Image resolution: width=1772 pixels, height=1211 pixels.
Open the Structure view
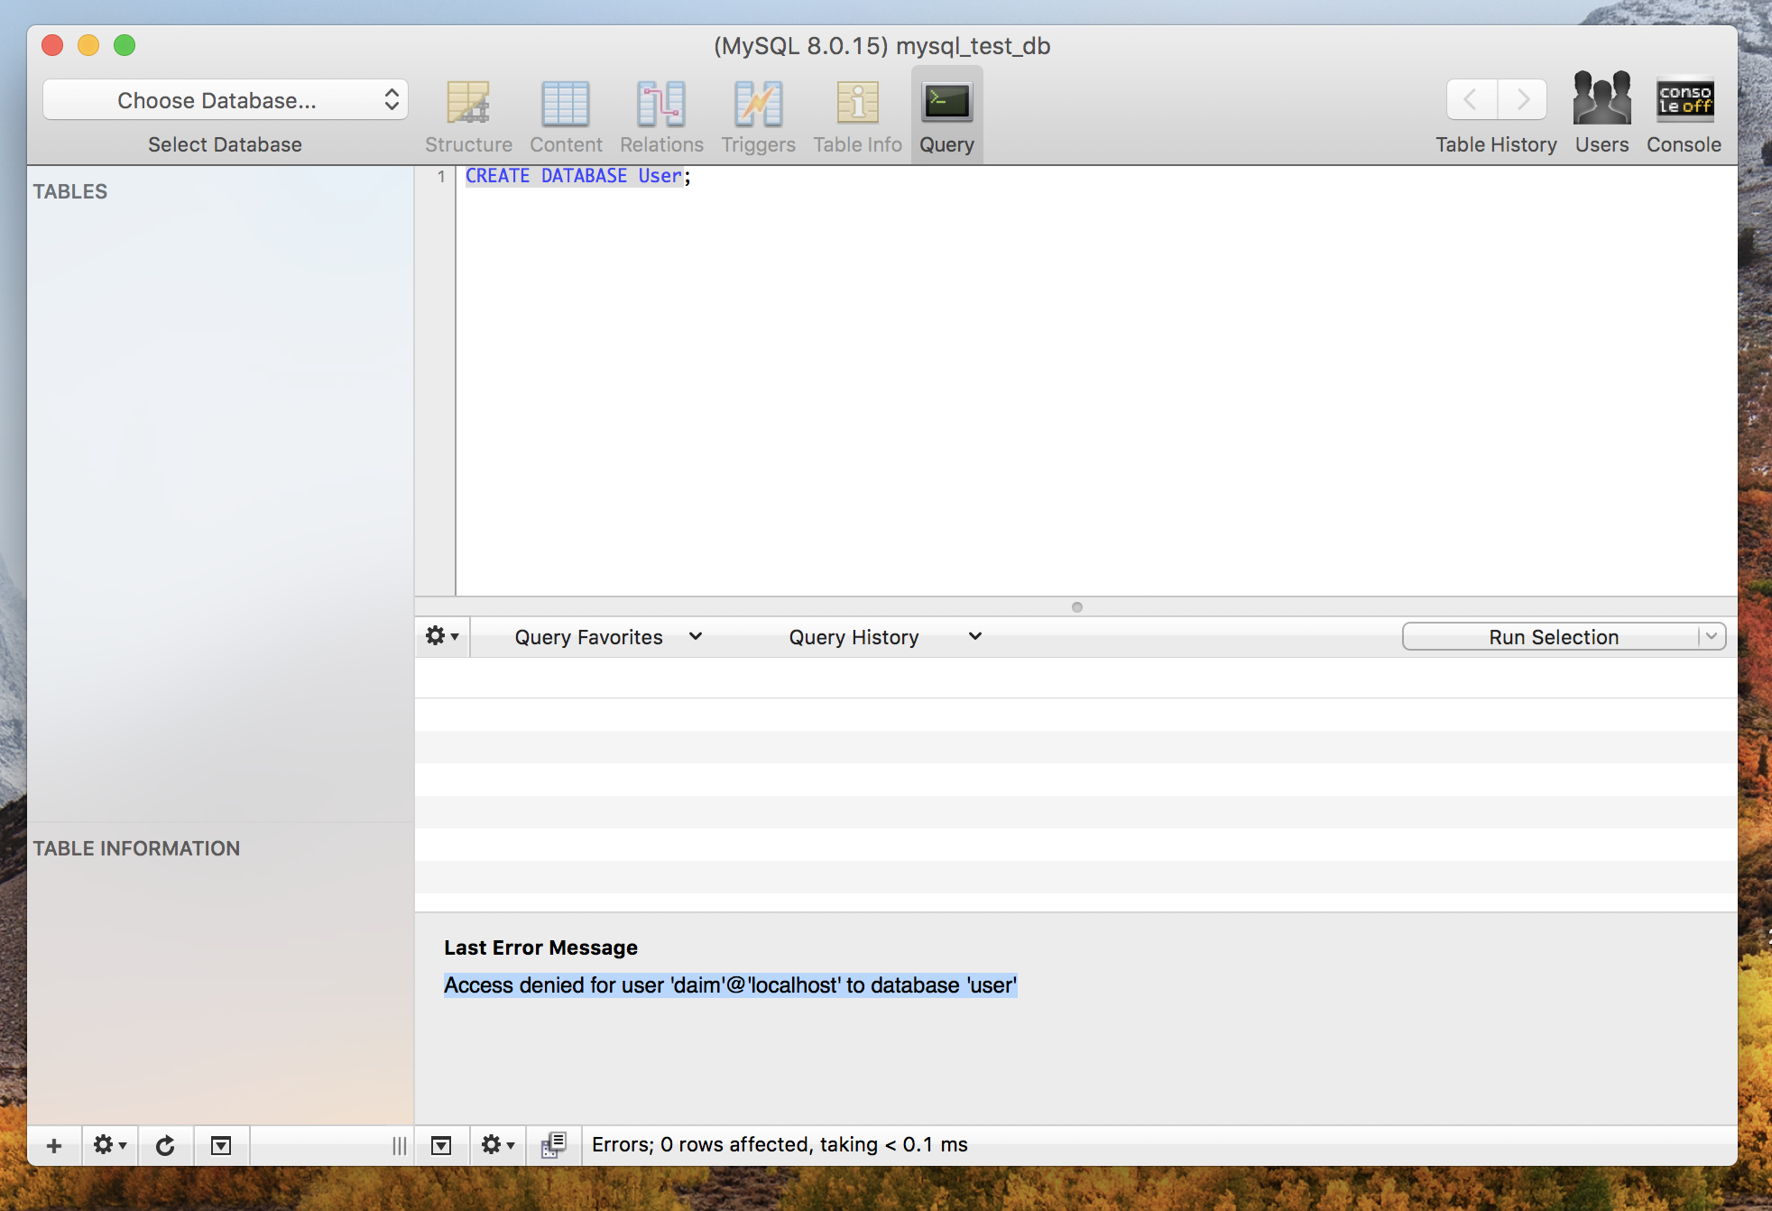[468, 116]
